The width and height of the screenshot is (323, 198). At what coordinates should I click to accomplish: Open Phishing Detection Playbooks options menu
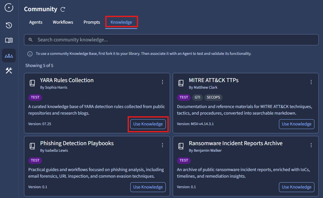point(162,145)
